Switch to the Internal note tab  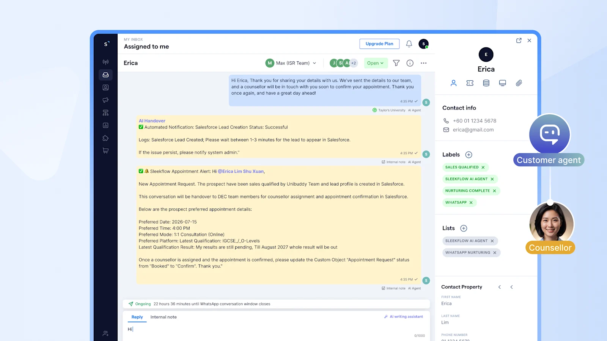164,317
